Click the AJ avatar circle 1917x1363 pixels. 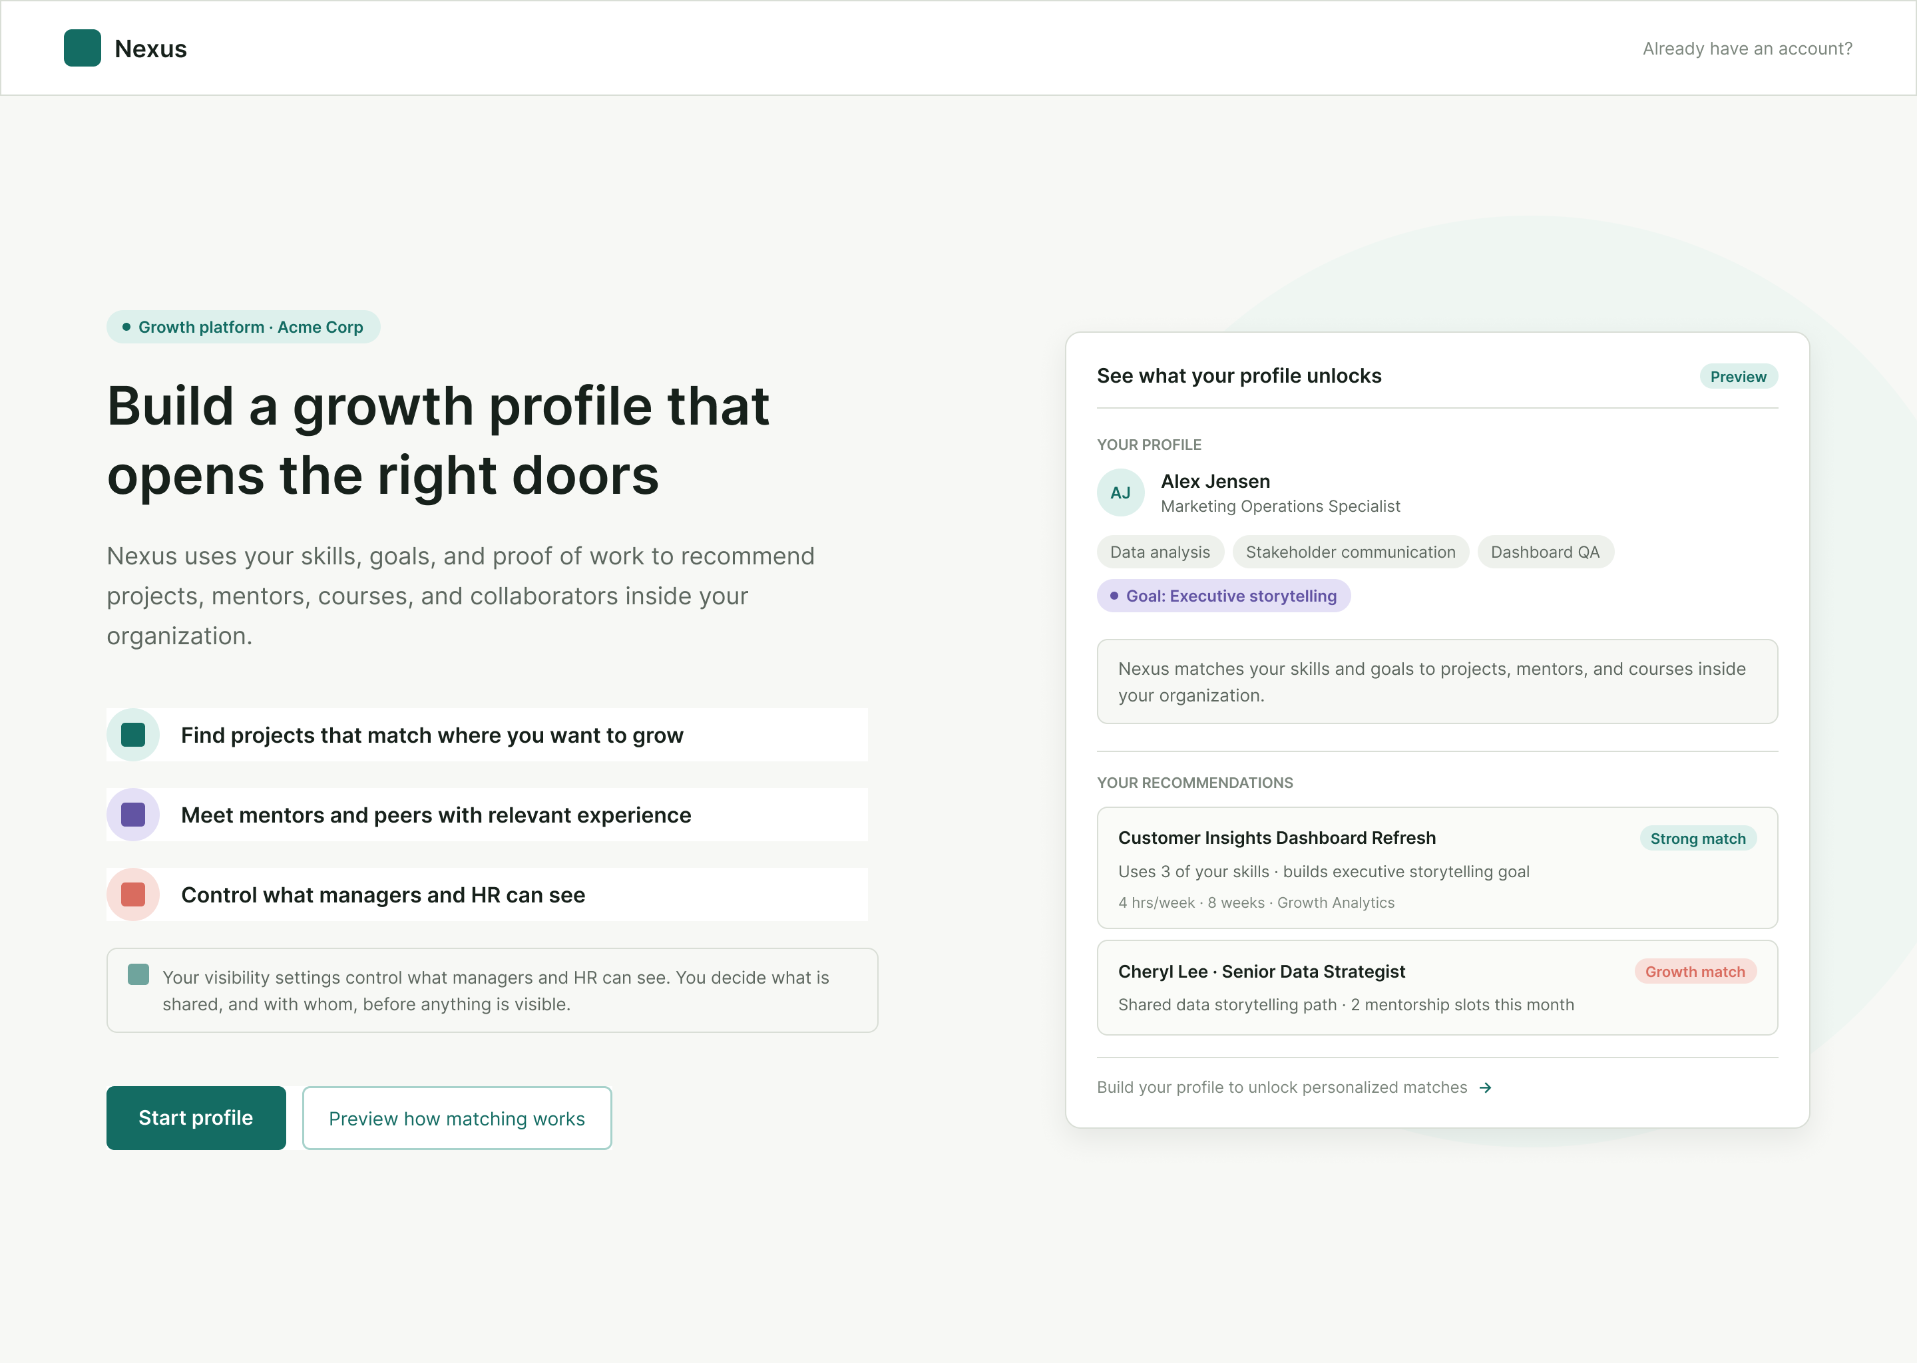tap(1120, 492)
